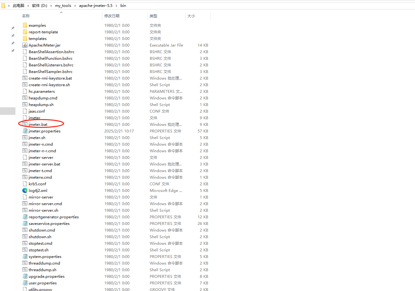
Task: Click the ApacheJMeter.jar file icon
Action: 25,45
